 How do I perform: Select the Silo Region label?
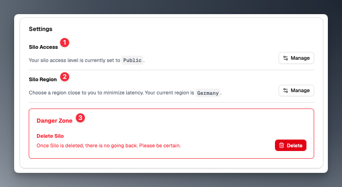click(x=43, y=79)
